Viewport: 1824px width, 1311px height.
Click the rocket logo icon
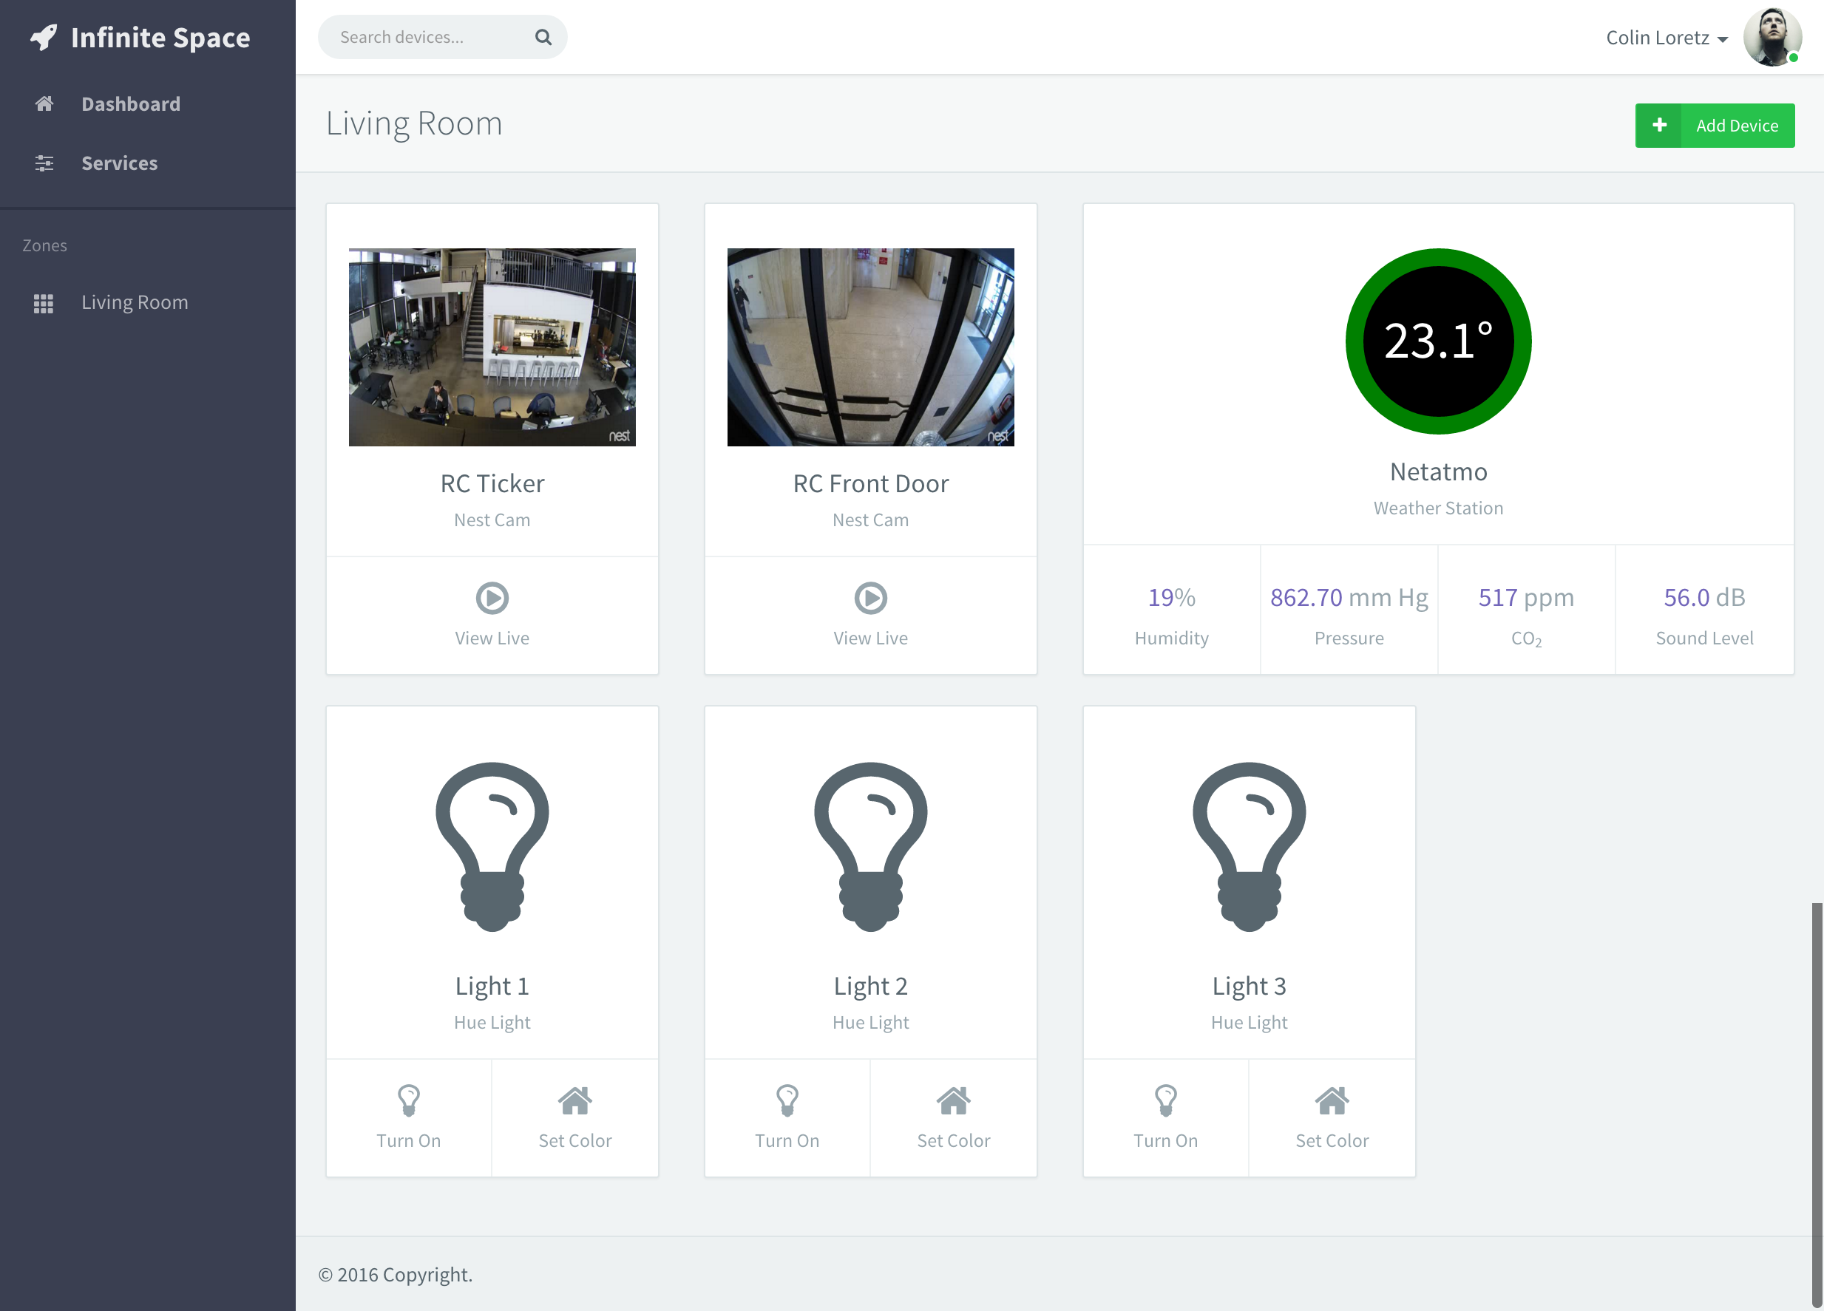click(44, 37)
